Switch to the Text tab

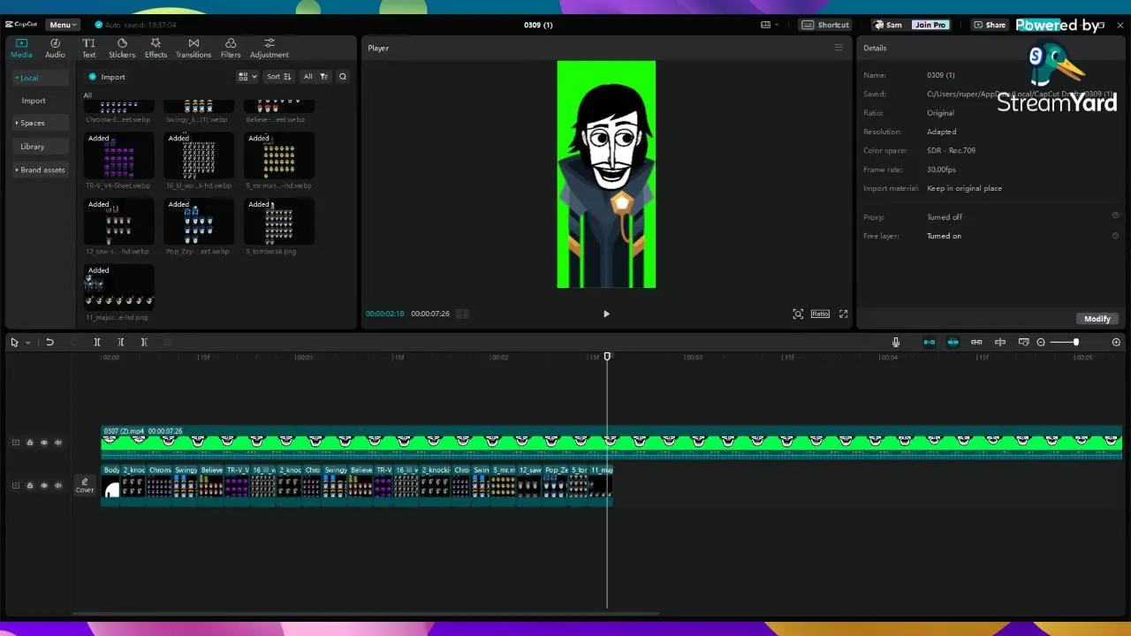pyautogui.click(x=89, y=48)
